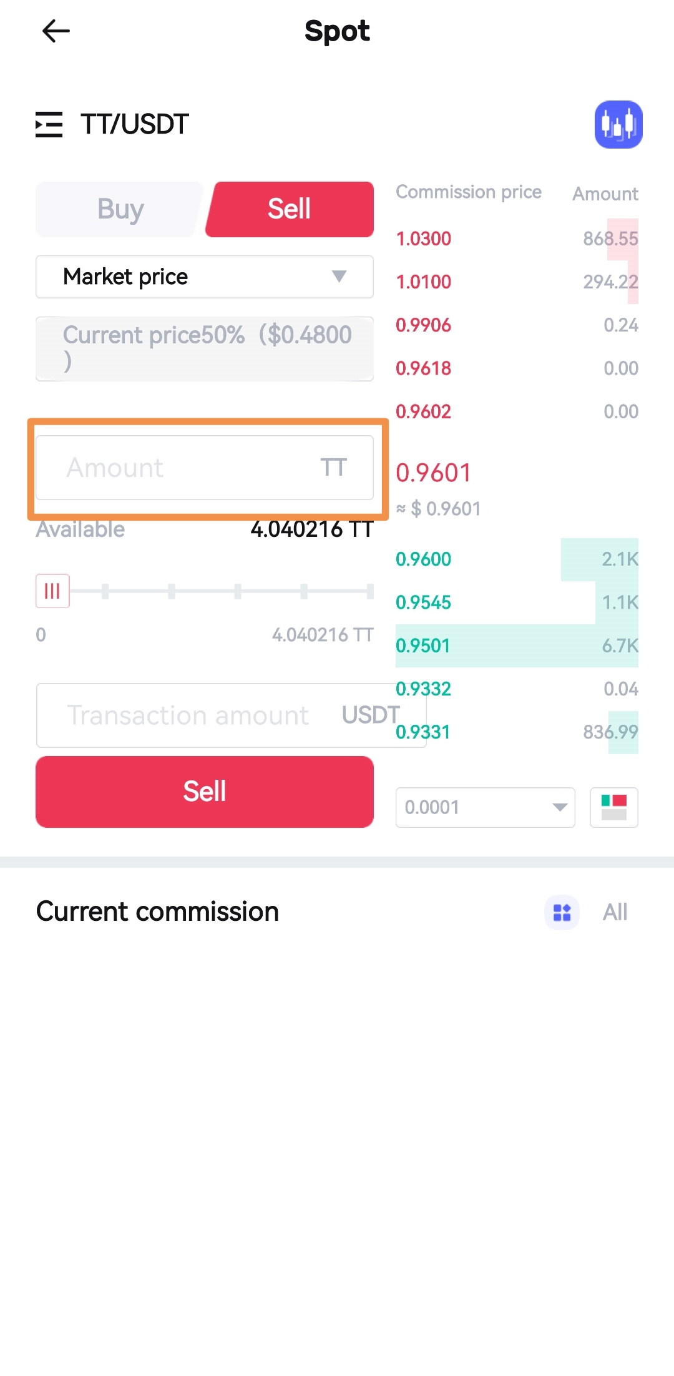Viewport: 674px width, 1376px height.
Task: Switch to the Buy tab
Action: tap(120, 209)
